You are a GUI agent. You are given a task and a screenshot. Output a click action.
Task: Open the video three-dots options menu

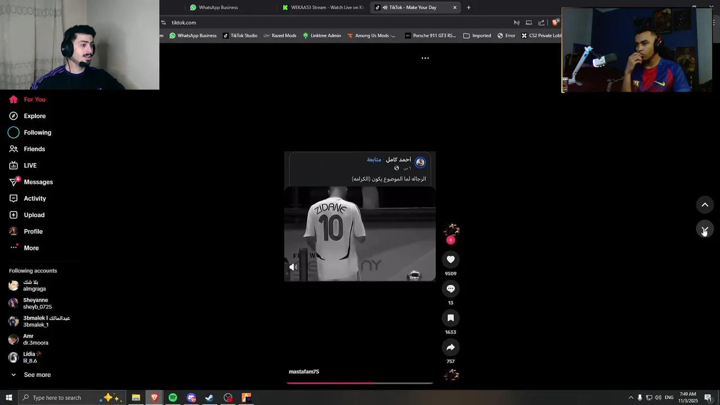[425, 58]
